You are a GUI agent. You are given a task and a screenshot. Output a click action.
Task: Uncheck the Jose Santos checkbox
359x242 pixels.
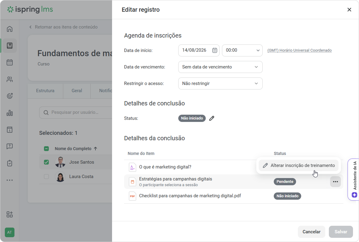point(46,162)
